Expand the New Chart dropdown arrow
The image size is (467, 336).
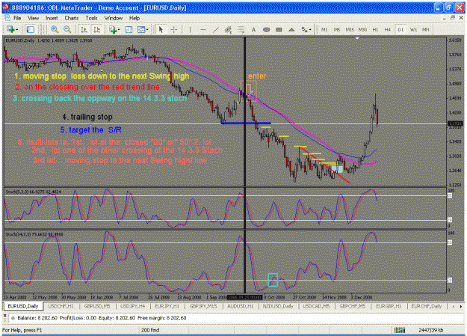(x=16, y=29)
